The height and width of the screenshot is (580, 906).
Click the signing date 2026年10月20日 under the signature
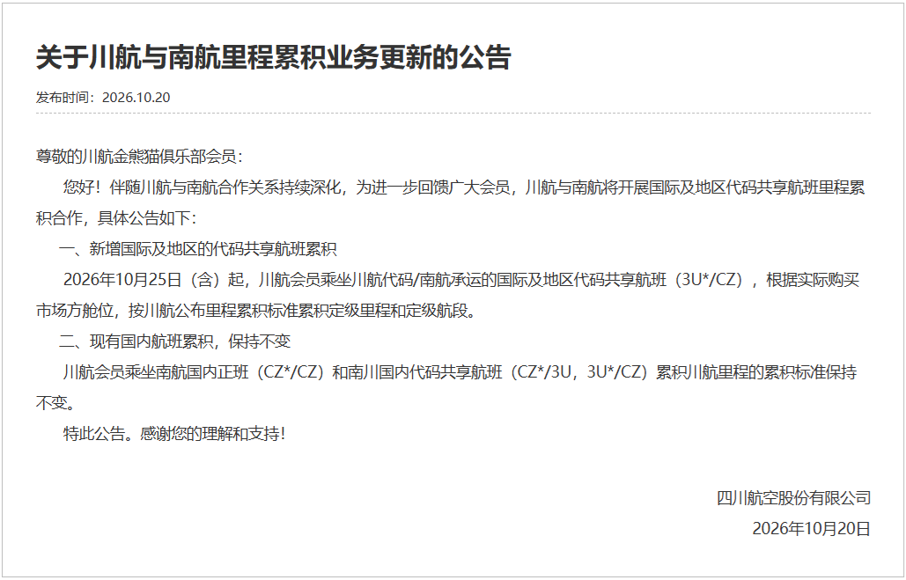811,528
